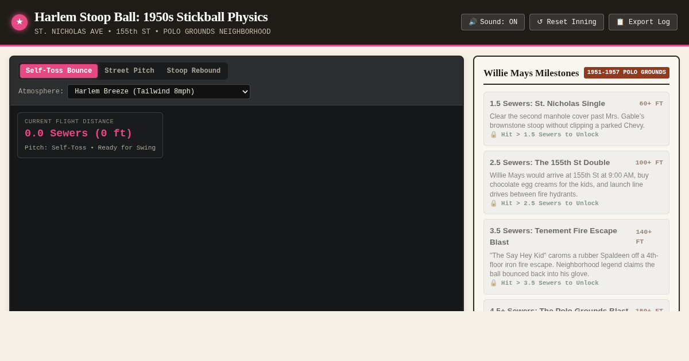Open the Stoop Rebound tab
The width and height of the screenshot is (689, 361).
pyautogui.click(x=193, y=71)
